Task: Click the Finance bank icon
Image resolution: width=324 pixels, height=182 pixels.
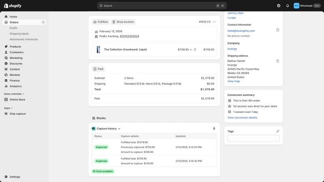Action: (x=6, y=80)
